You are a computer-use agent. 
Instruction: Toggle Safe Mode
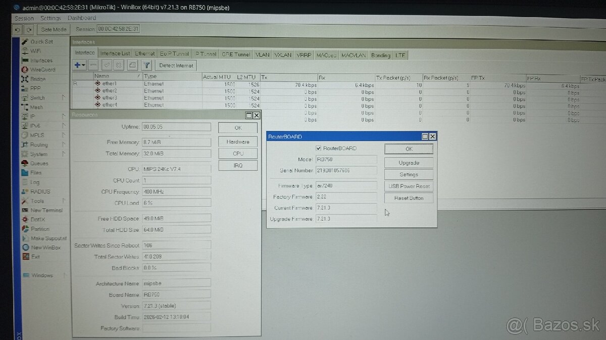tap(53, 29)
